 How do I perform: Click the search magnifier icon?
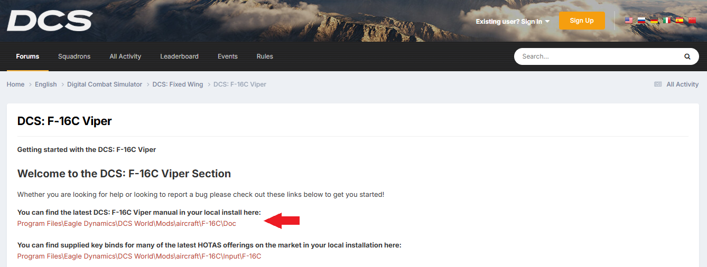(687, 56)
